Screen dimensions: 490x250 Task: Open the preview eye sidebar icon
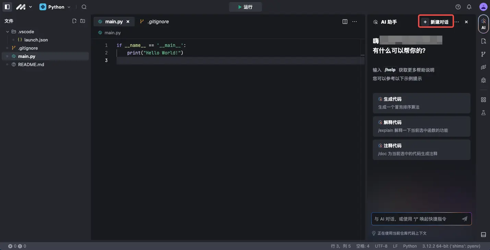(x=483, y=67)
